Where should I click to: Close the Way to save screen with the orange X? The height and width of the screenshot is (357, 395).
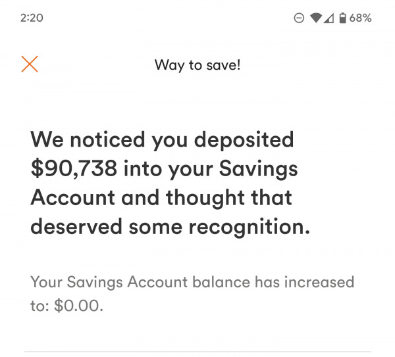30,64
